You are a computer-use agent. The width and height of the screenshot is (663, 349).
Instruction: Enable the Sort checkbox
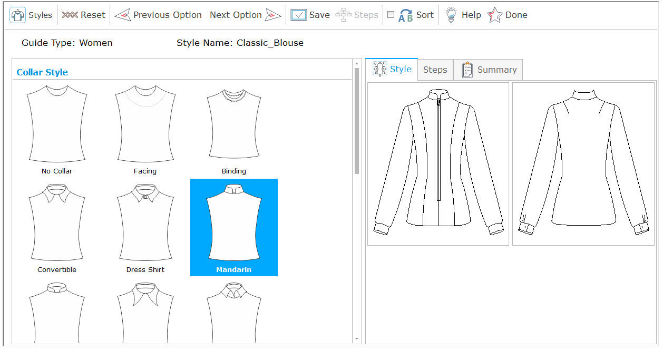click(391, 15)
